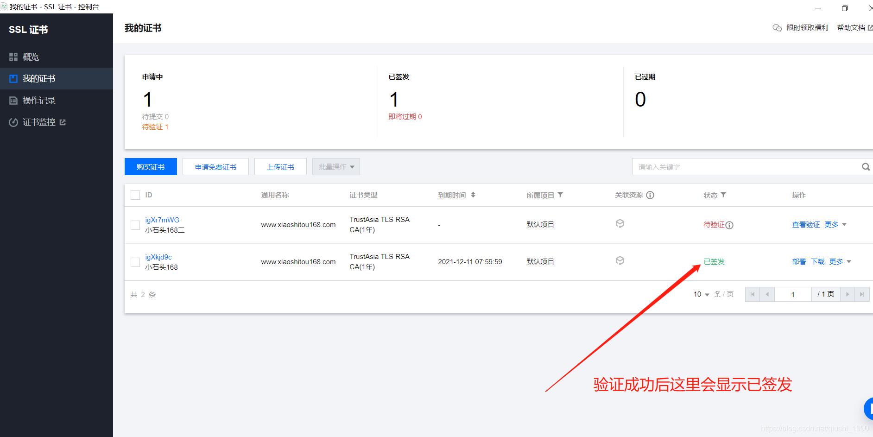Expand 更多 menu for igXkjd9c row
Image resolution: width=873 pixels, height=437 pixels.
tap(840, 262)
